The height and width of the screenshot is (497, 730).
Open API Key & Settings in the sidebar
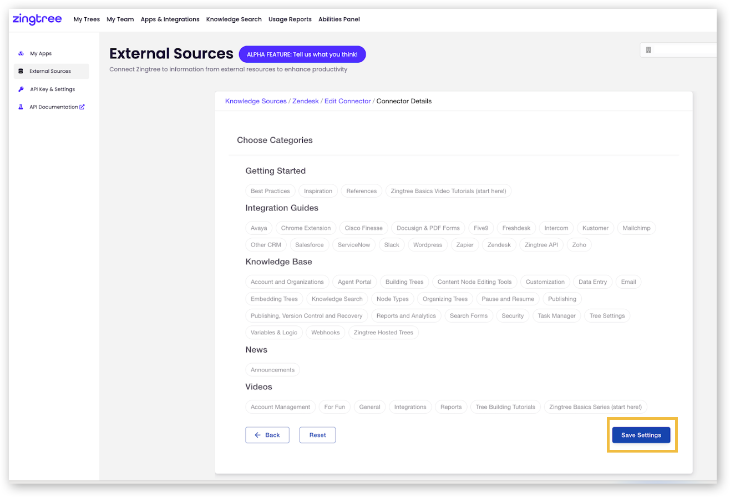point(52,89)
